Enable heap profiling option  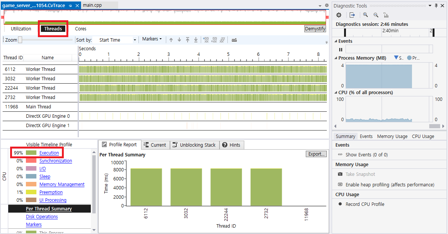pyautogui.click(x=389, y=184)
